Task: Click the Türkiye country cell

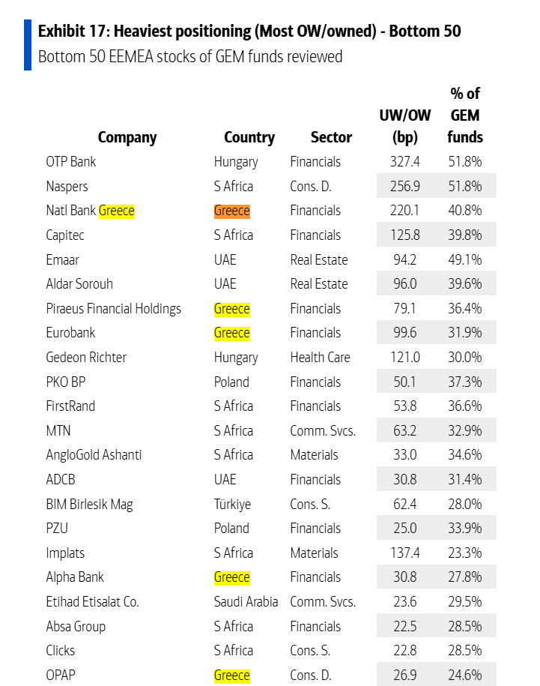Action: 232,504
